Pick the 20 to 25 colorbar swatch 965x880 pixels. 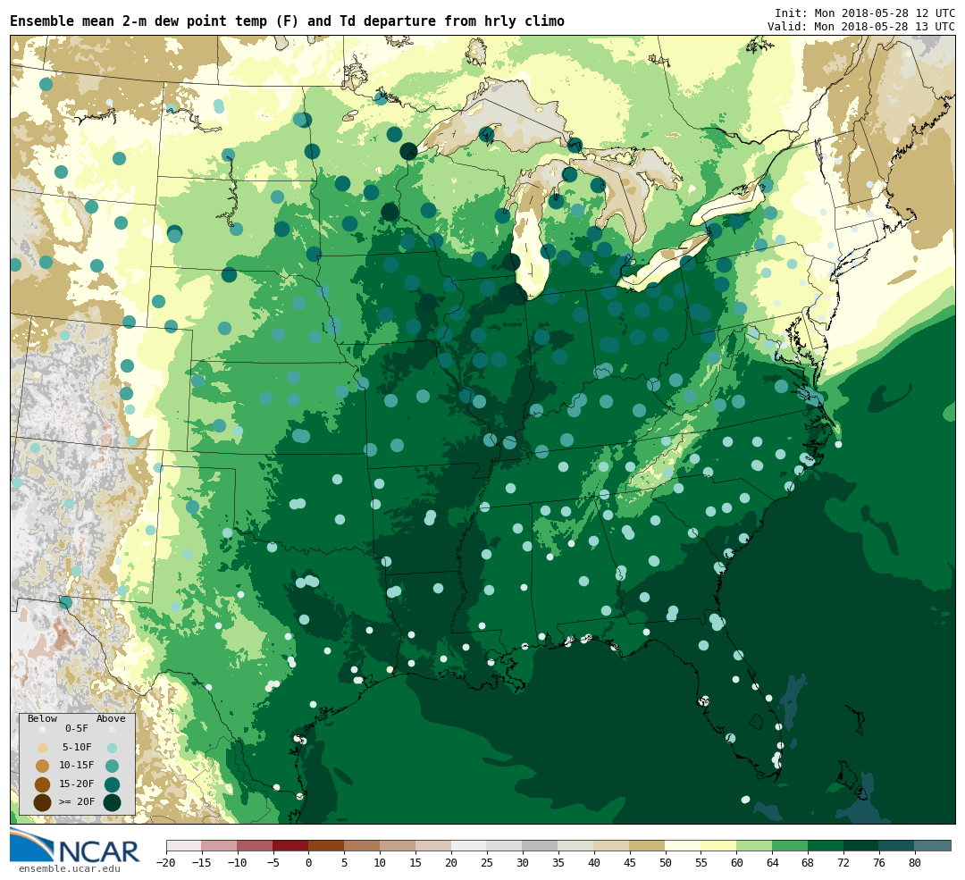469,845
